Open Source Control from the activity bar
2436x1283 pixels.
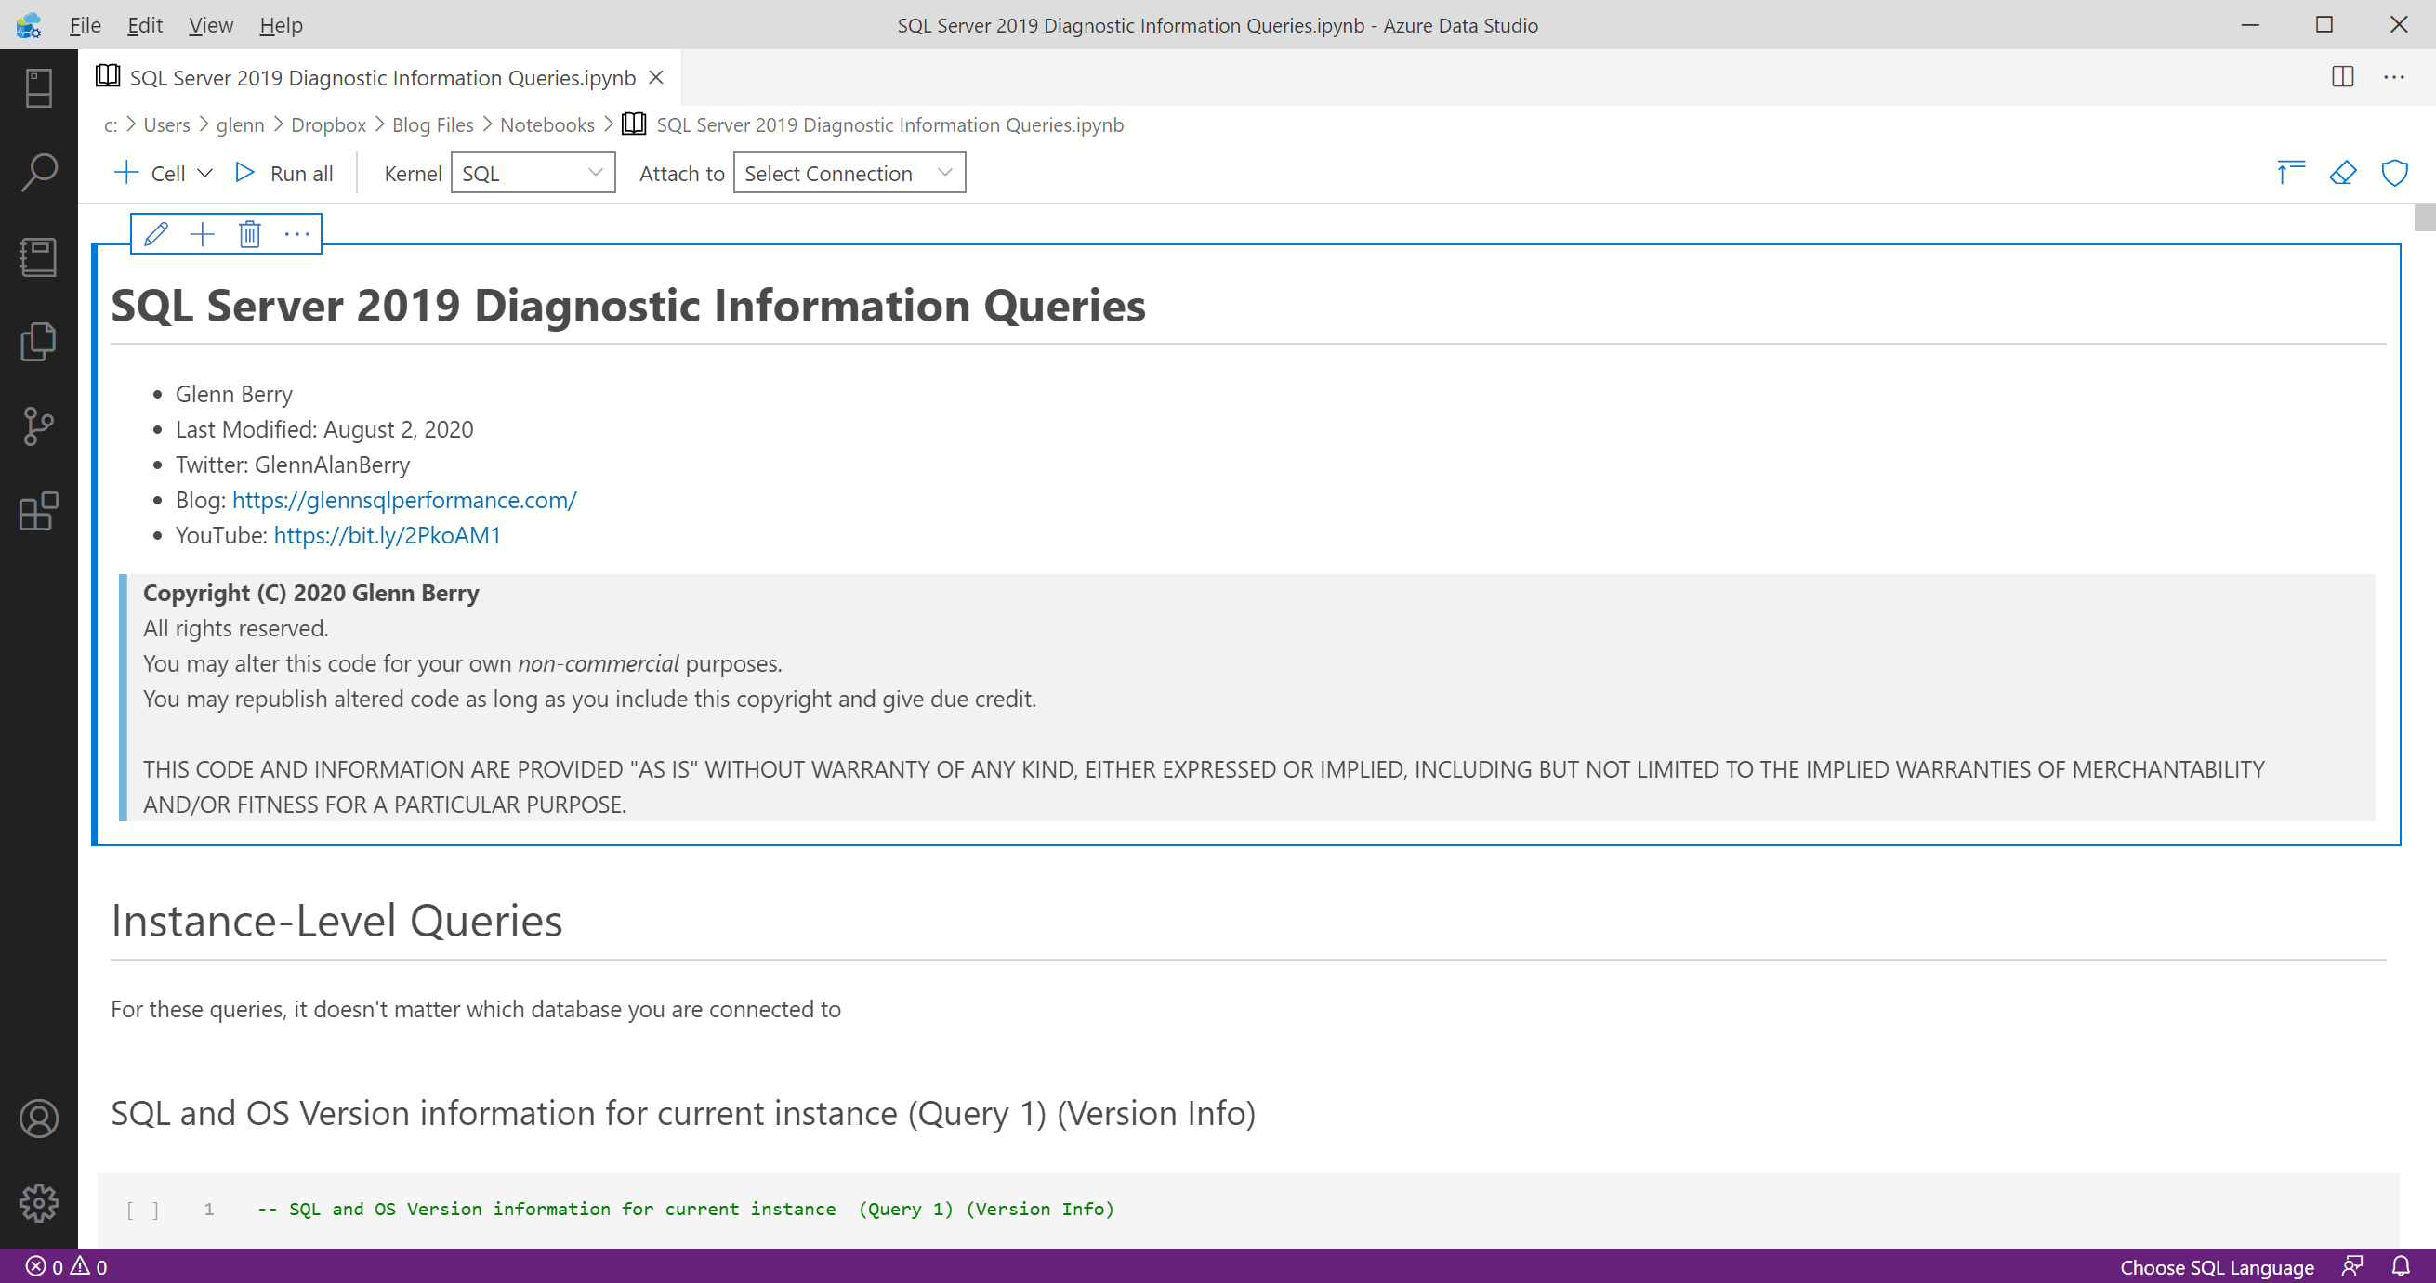point(38,426)
